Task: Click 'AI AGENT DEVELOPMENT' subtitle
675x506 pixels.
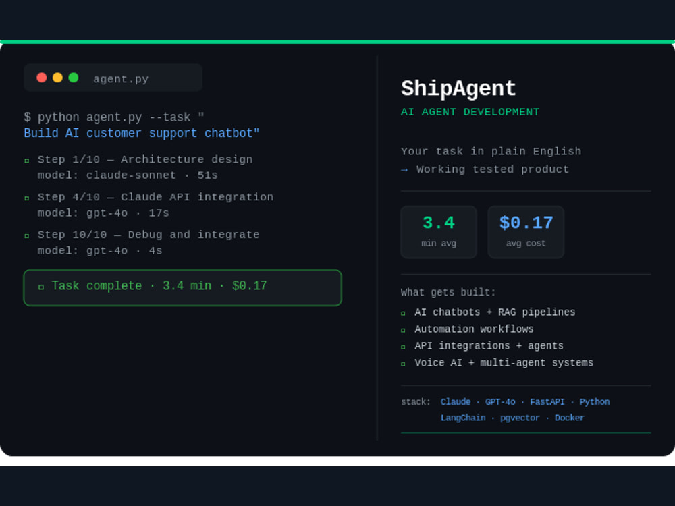Action: click(470, 112)
